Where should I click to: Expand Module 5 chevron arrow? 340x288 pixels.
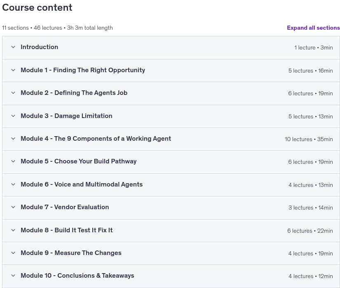point(13,161)
